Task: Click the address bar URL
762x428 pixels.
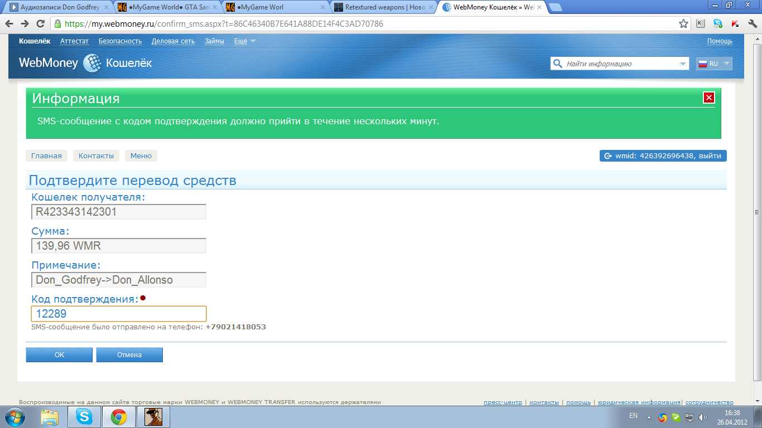Action: point(224,24)
